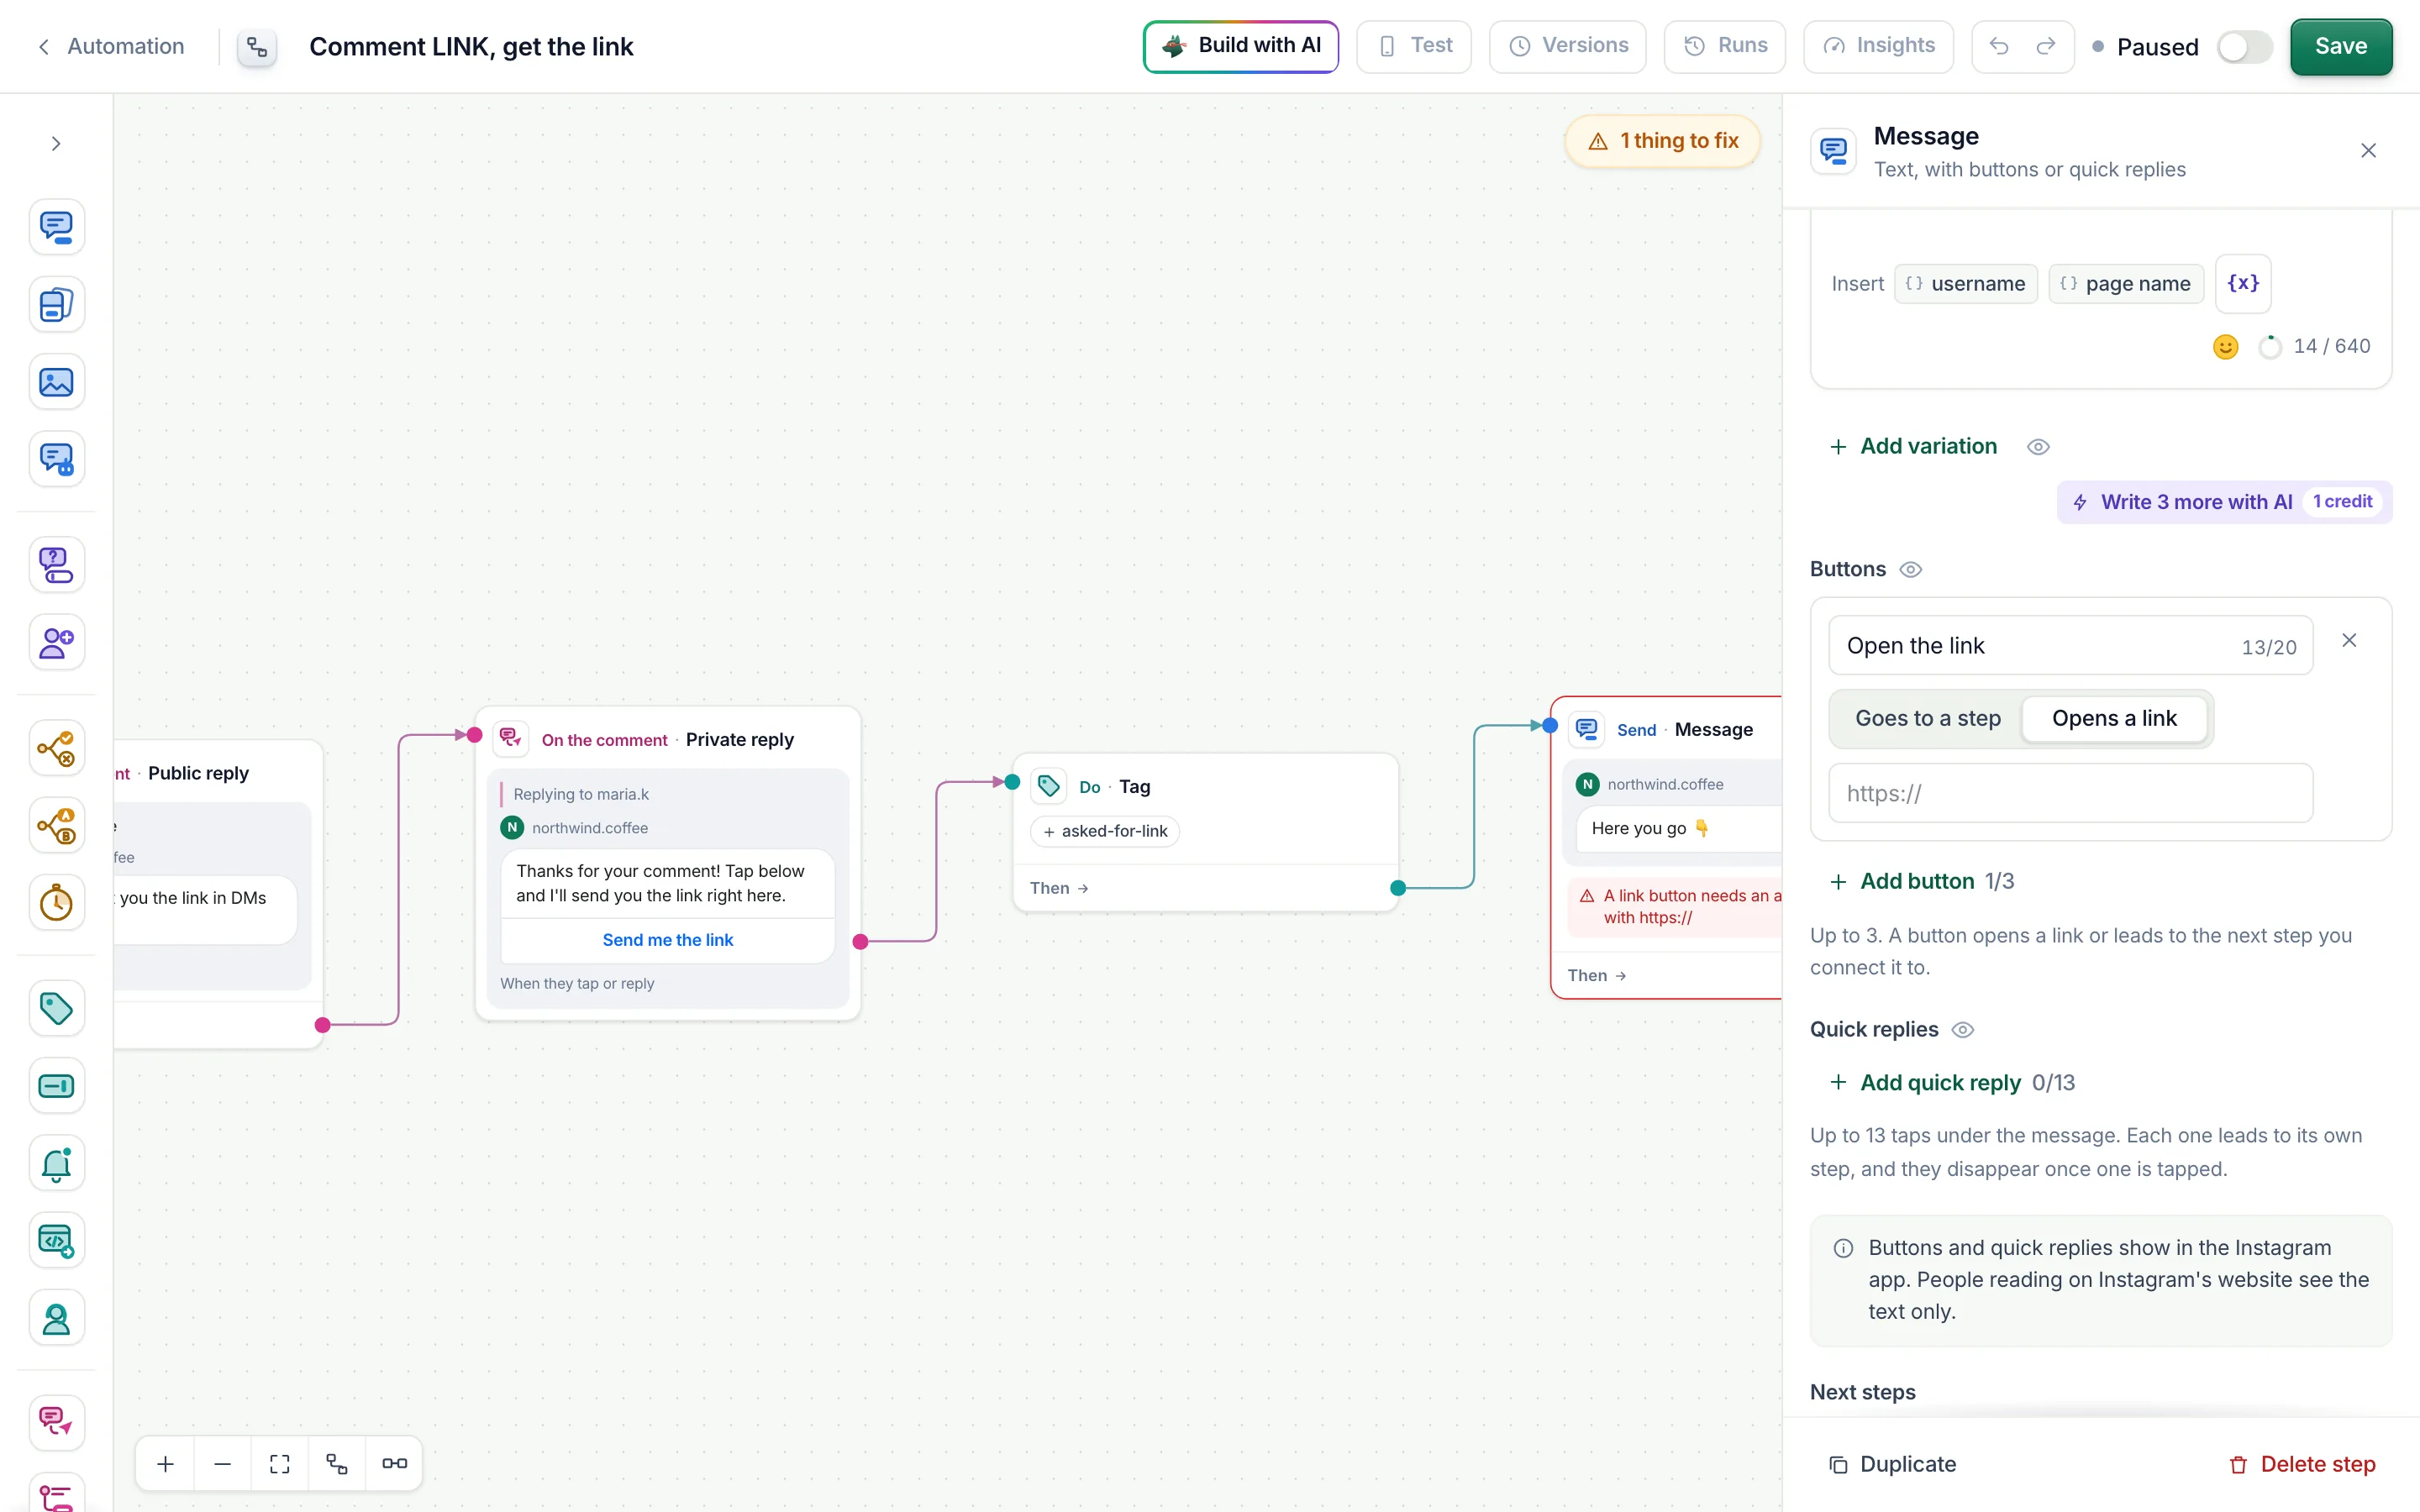Open the 1 thing to fix warning
The image size is (2420, 1512).
click(1662, 141)
